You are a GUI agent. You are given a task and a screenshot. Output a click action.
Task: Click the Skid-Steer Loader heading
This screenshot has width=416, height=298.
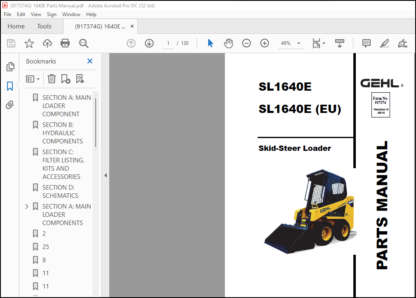click(x=295, y=148)
